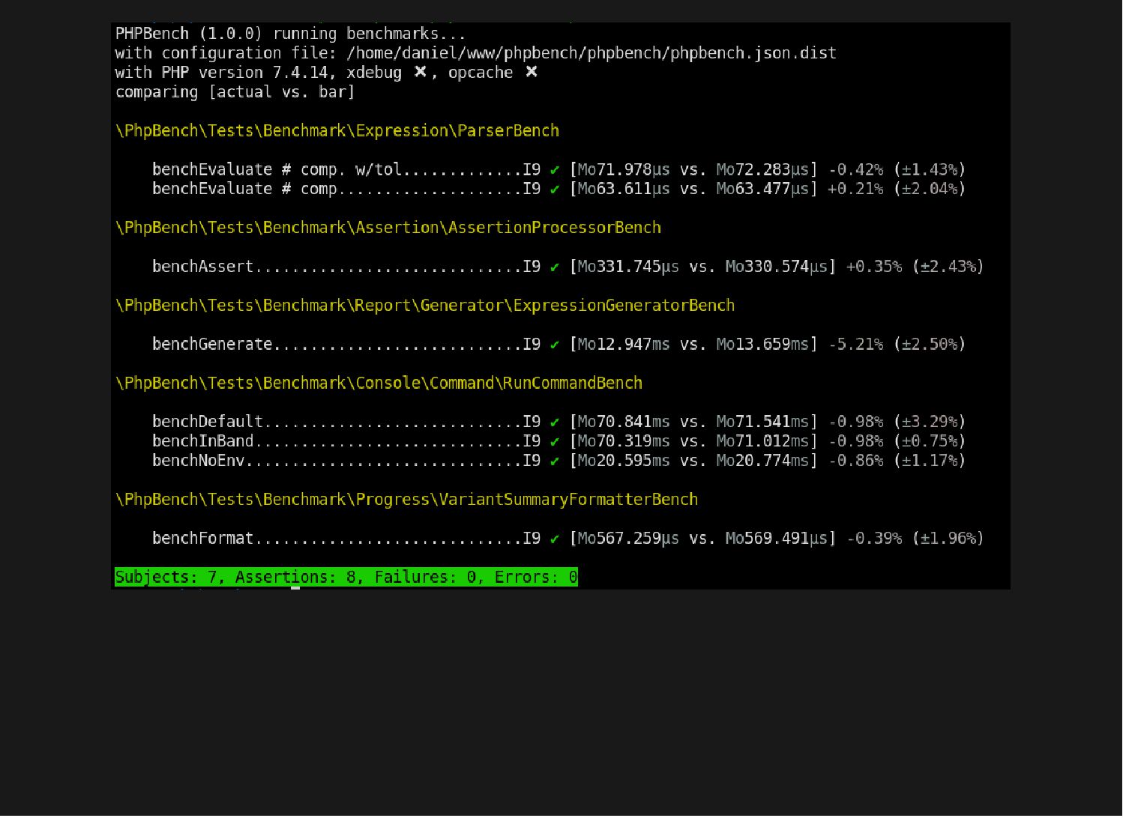This screenshot has width=1123, height=818.
Task: Click the benchInBand subject name
Action: point(203,441)
